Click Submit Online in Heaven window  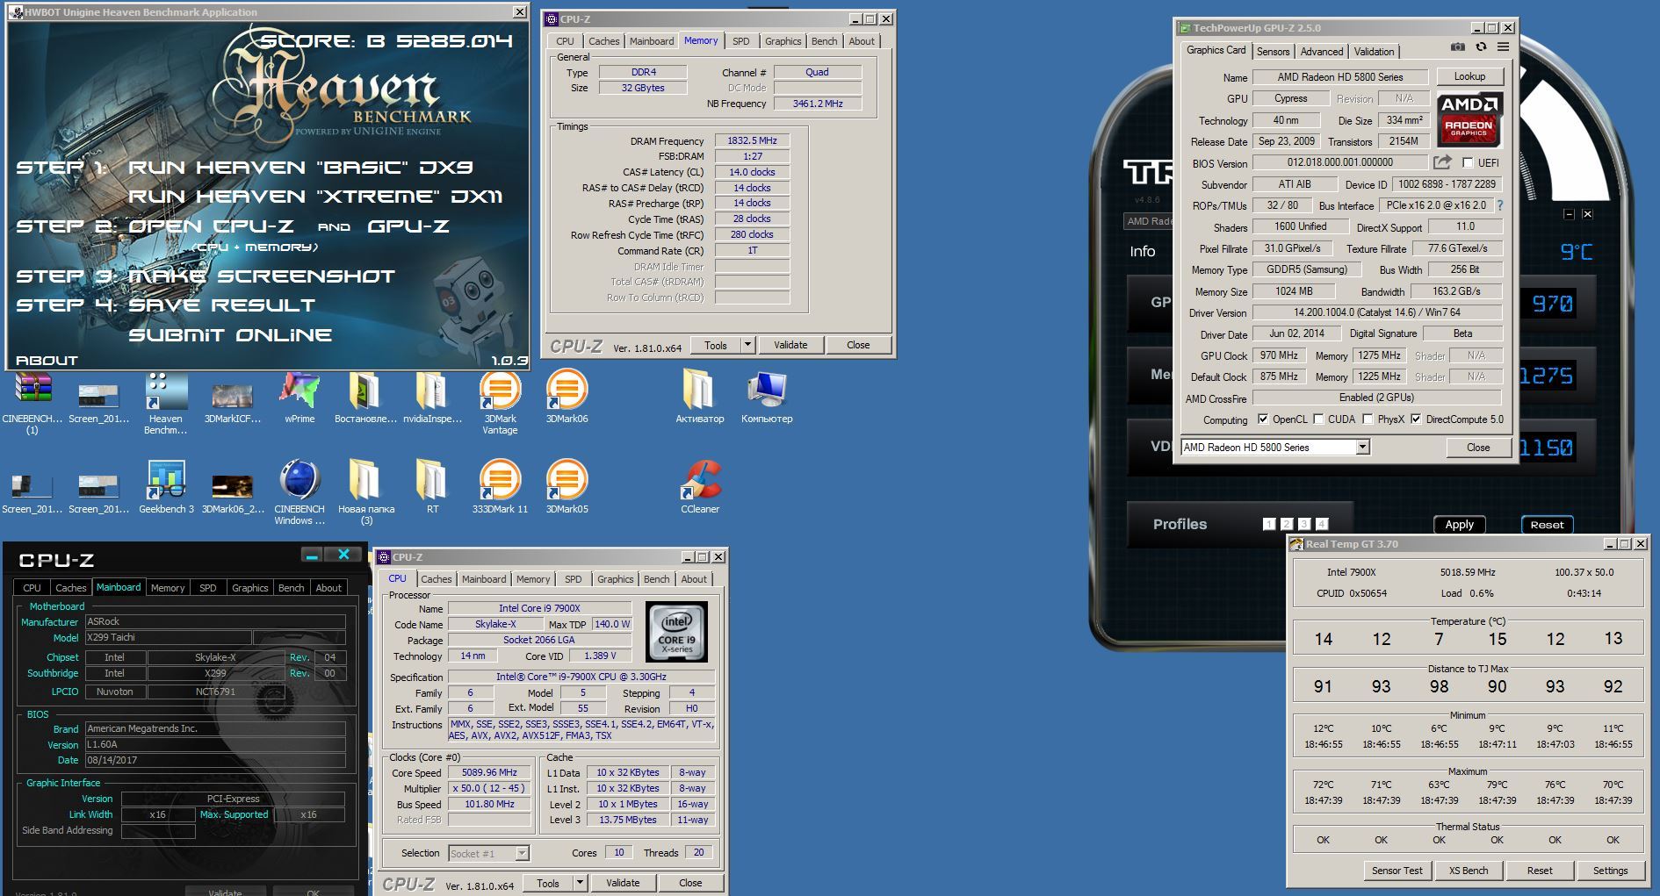tap(230, 334)
